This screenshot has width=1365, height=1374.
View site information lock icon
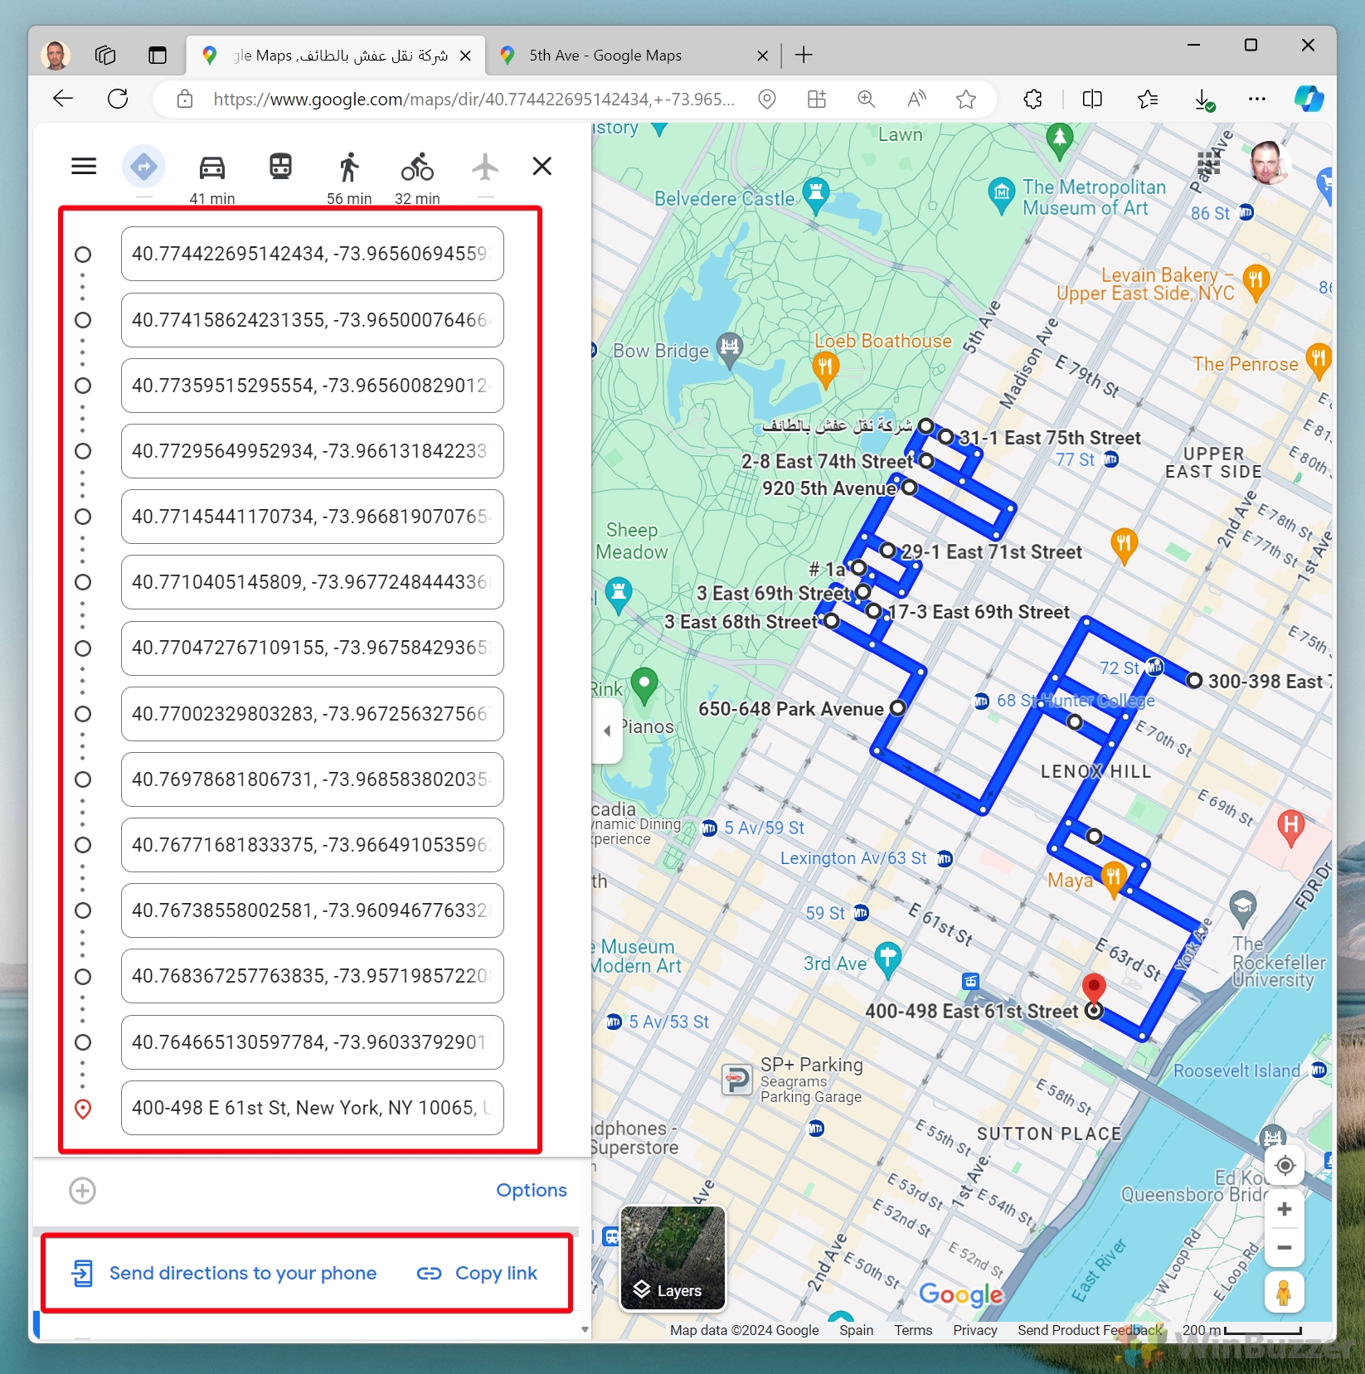pyautogui.click(x=185, y=100)
